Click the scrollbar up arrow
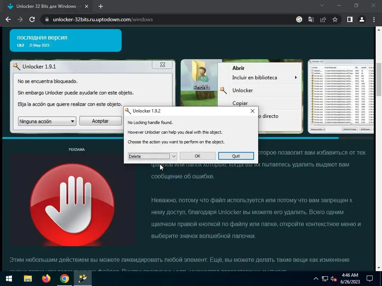The height and width of the screenshot is (286, 382). pos(379,30)
